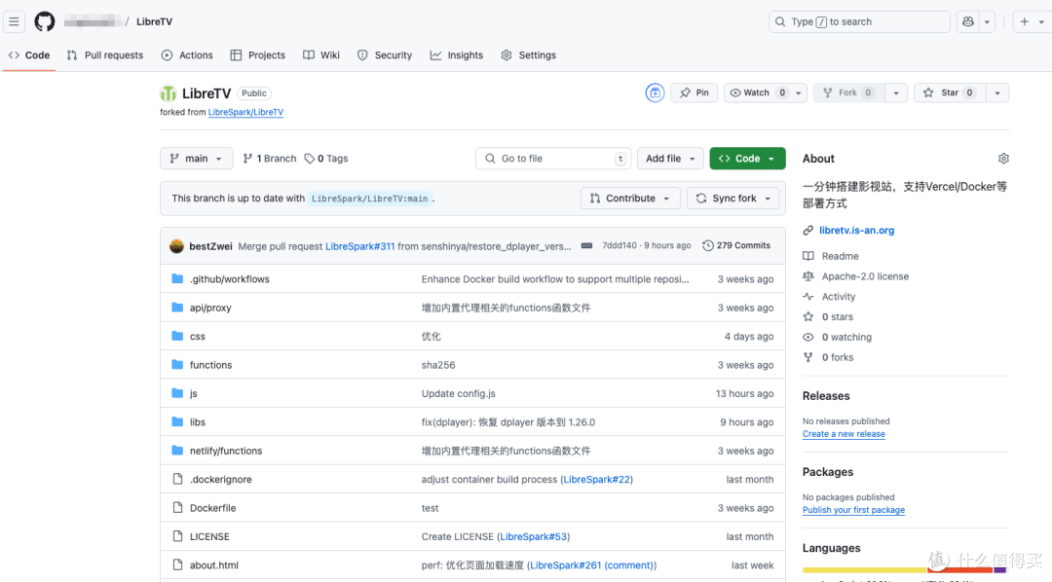View the 1 Branch link

pos(270,159)
